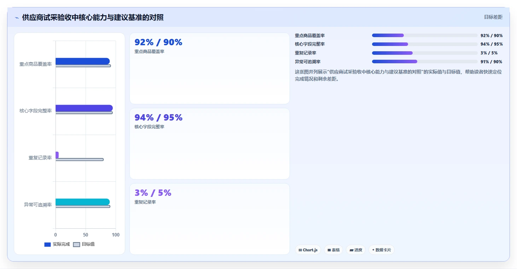
Task: Select the 92% / 90% data card
Action: click(210, 69)
